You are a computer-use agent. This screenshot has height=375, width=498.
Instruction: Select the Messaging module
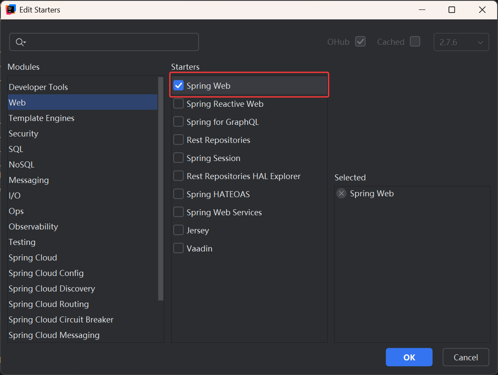tap(83, 180)
